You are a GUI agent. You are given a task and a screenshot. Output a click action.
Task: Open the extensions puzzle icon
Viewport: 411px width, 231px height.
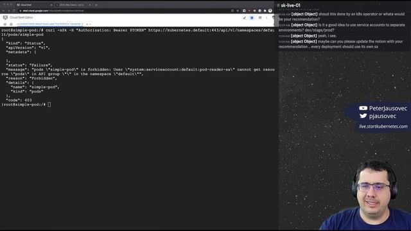pyautogui.click(x=265, y=11)
